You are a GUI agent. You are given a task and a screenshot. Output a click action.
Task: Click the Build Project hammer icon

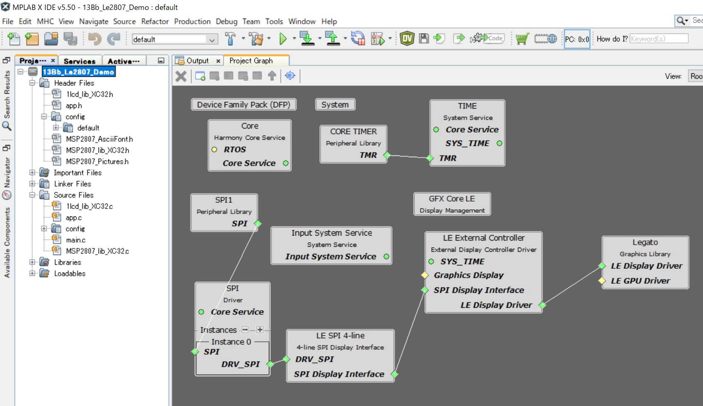[x=230, y=39]
